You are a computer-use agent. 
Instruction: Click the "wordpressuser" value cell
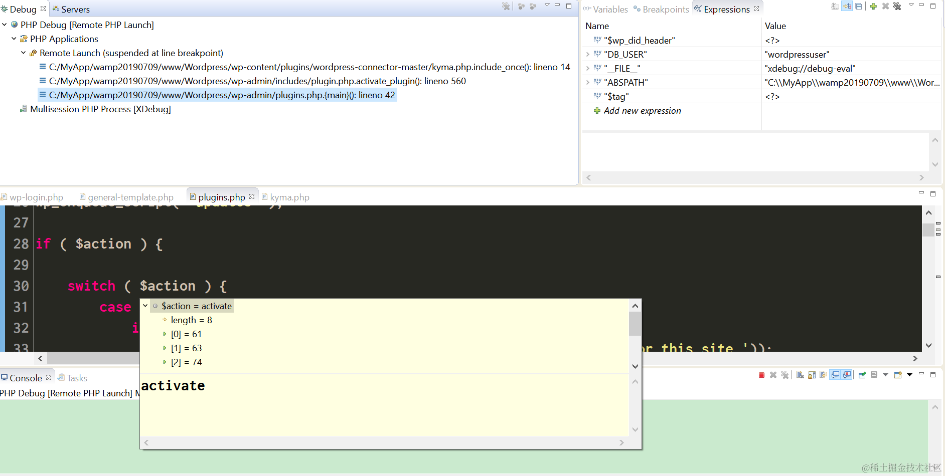[851, 54]
